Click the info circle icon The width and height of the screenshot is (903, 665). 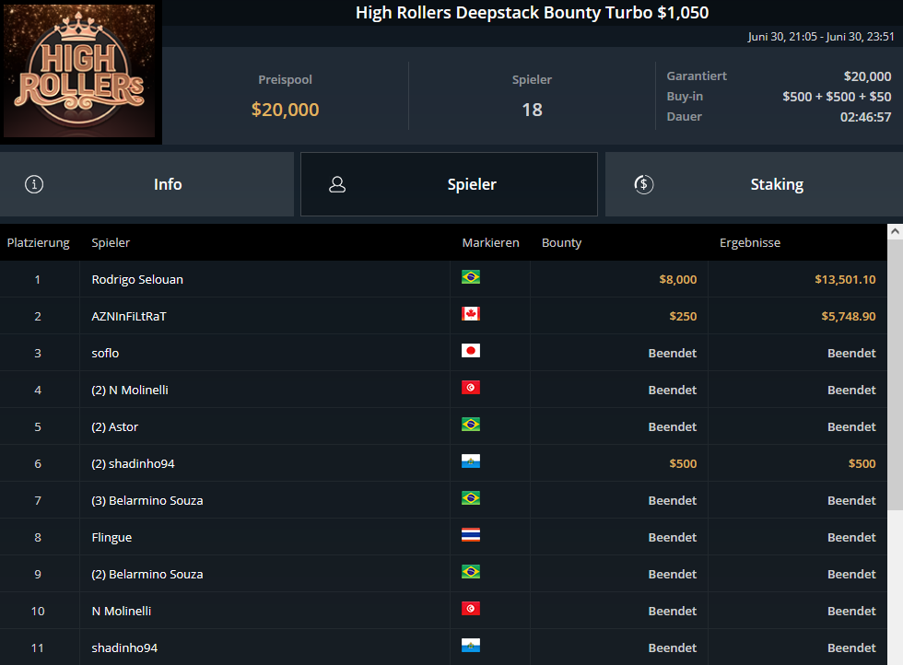coord(34,184)
